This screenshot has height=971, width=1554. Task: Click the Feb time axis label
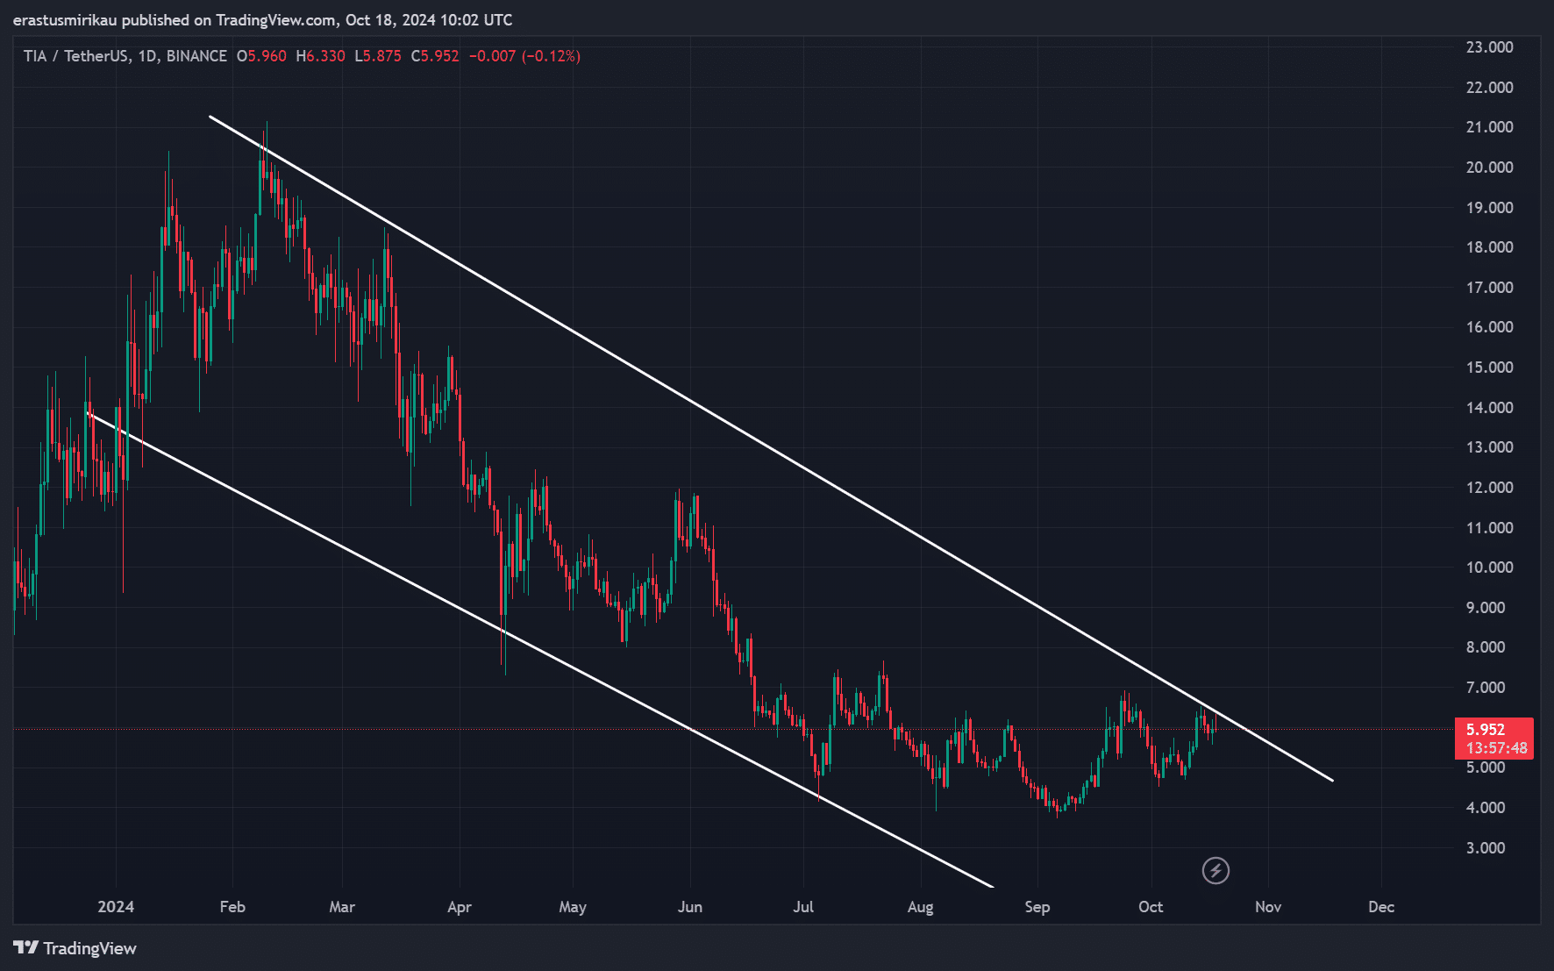click(x=232, y=907)
